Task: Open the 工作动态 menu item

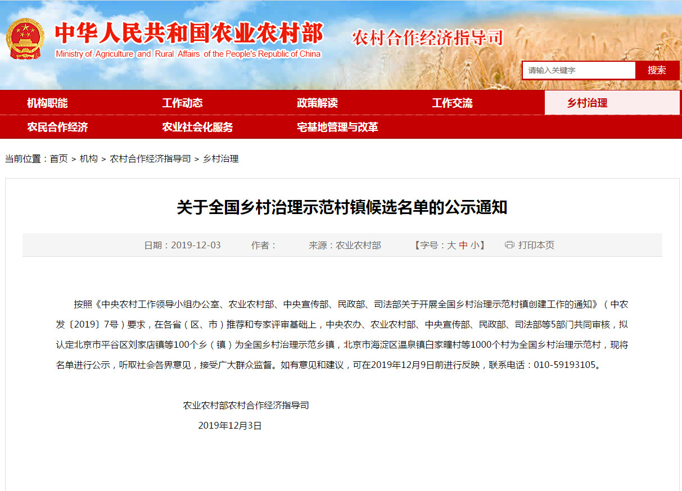Action: 182,103
